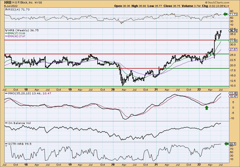Click the Chg -0.02 (-0.05%) value
This screenshot has height=167, width=240.
pyautogui.click(x=214, y=6)
